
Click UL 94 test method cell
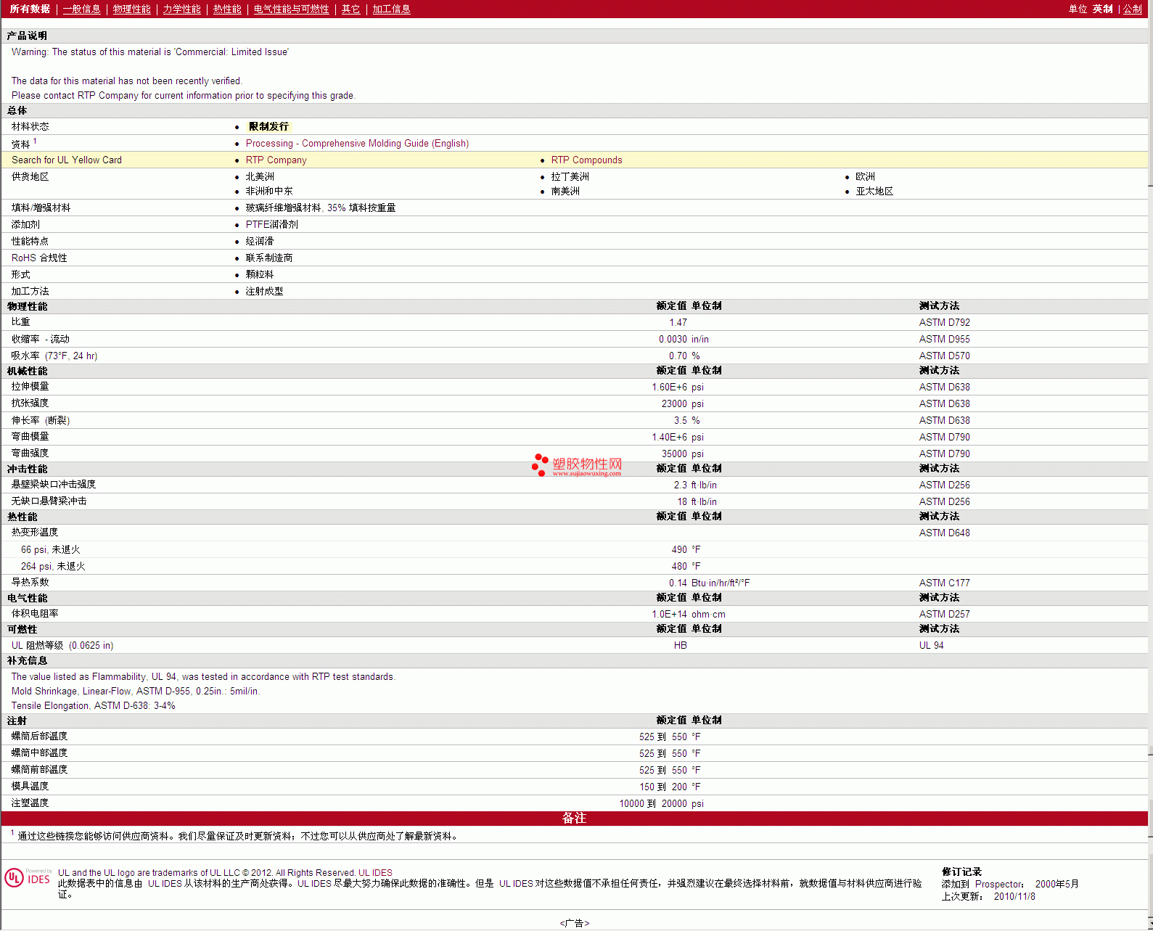931,646
